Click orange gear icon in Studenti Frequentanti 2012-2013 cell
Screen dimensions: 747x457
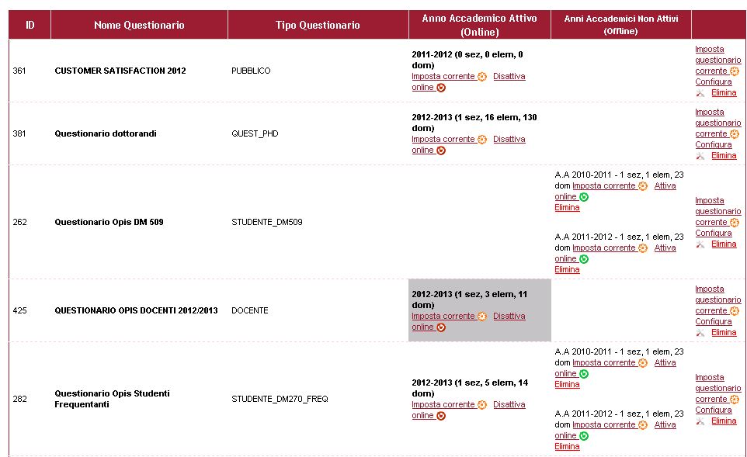click(482, 405)
